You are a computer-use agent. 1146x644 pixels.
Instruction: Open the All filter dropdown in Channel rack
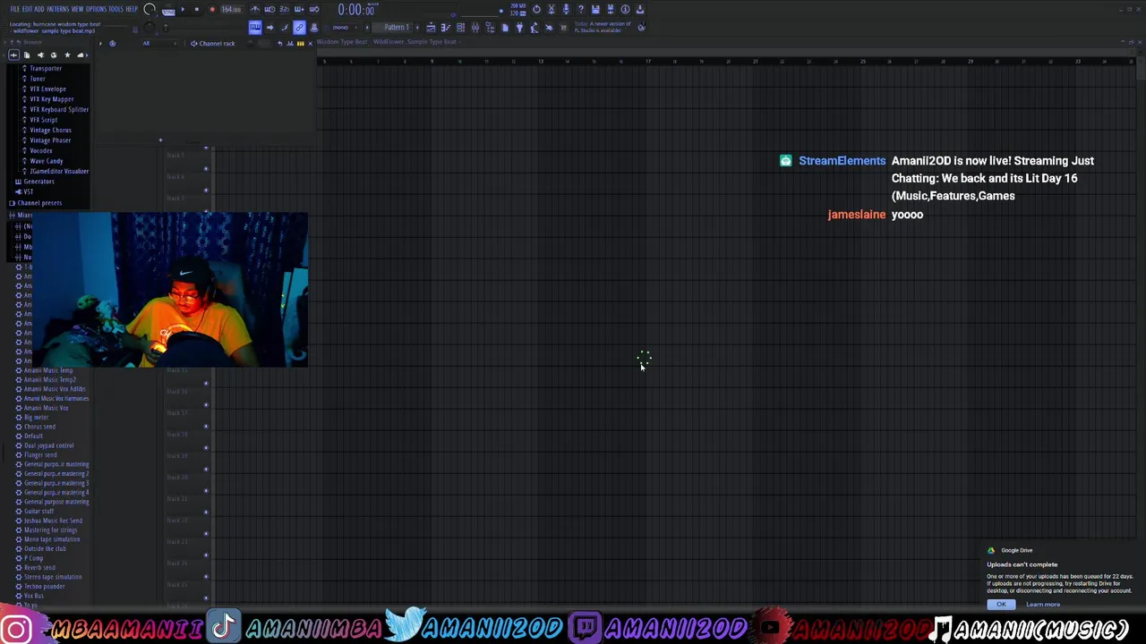160,44
